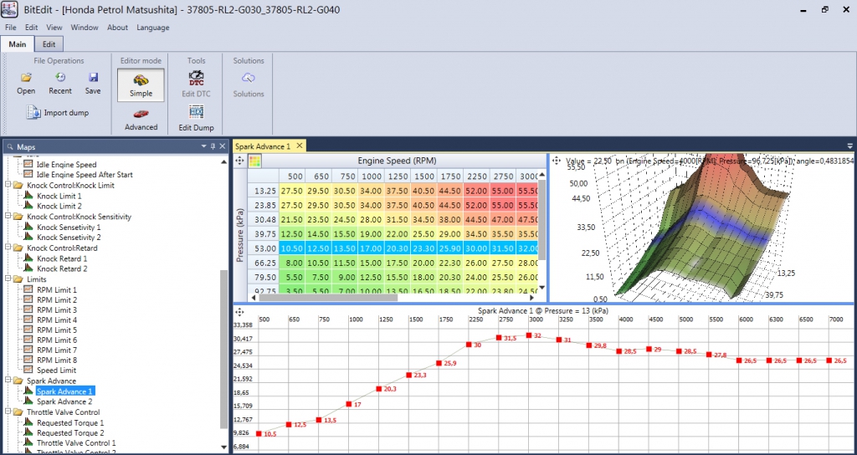Open the Edit DTC tool

point(196,84)
